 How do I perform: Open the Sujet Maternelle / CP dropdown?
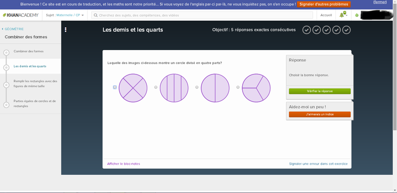(x=65, y=15)
